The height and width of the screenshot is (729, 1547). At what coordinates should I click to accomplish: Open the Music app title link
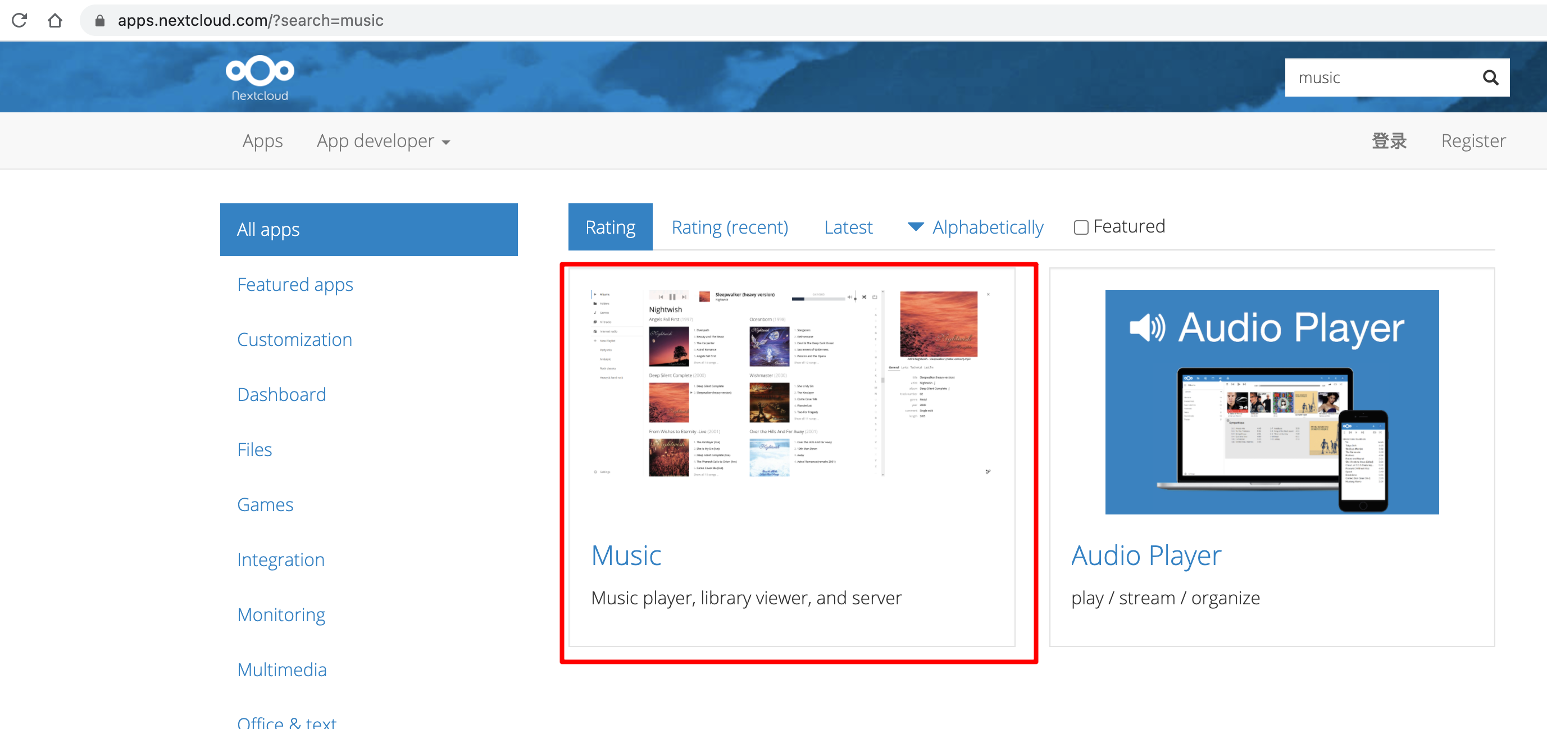pos(626,555)
